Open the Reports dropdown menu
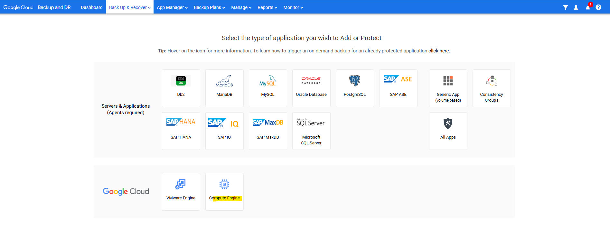This screenshot has width=610, height=246. (267, 7)
